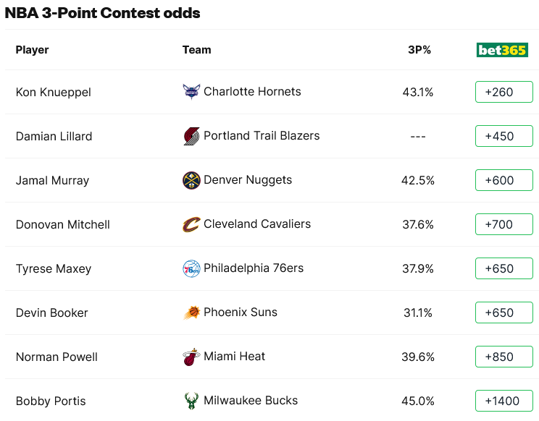
Task: Click the Phoenix Suns logo icon
Action: click(191, 312)
